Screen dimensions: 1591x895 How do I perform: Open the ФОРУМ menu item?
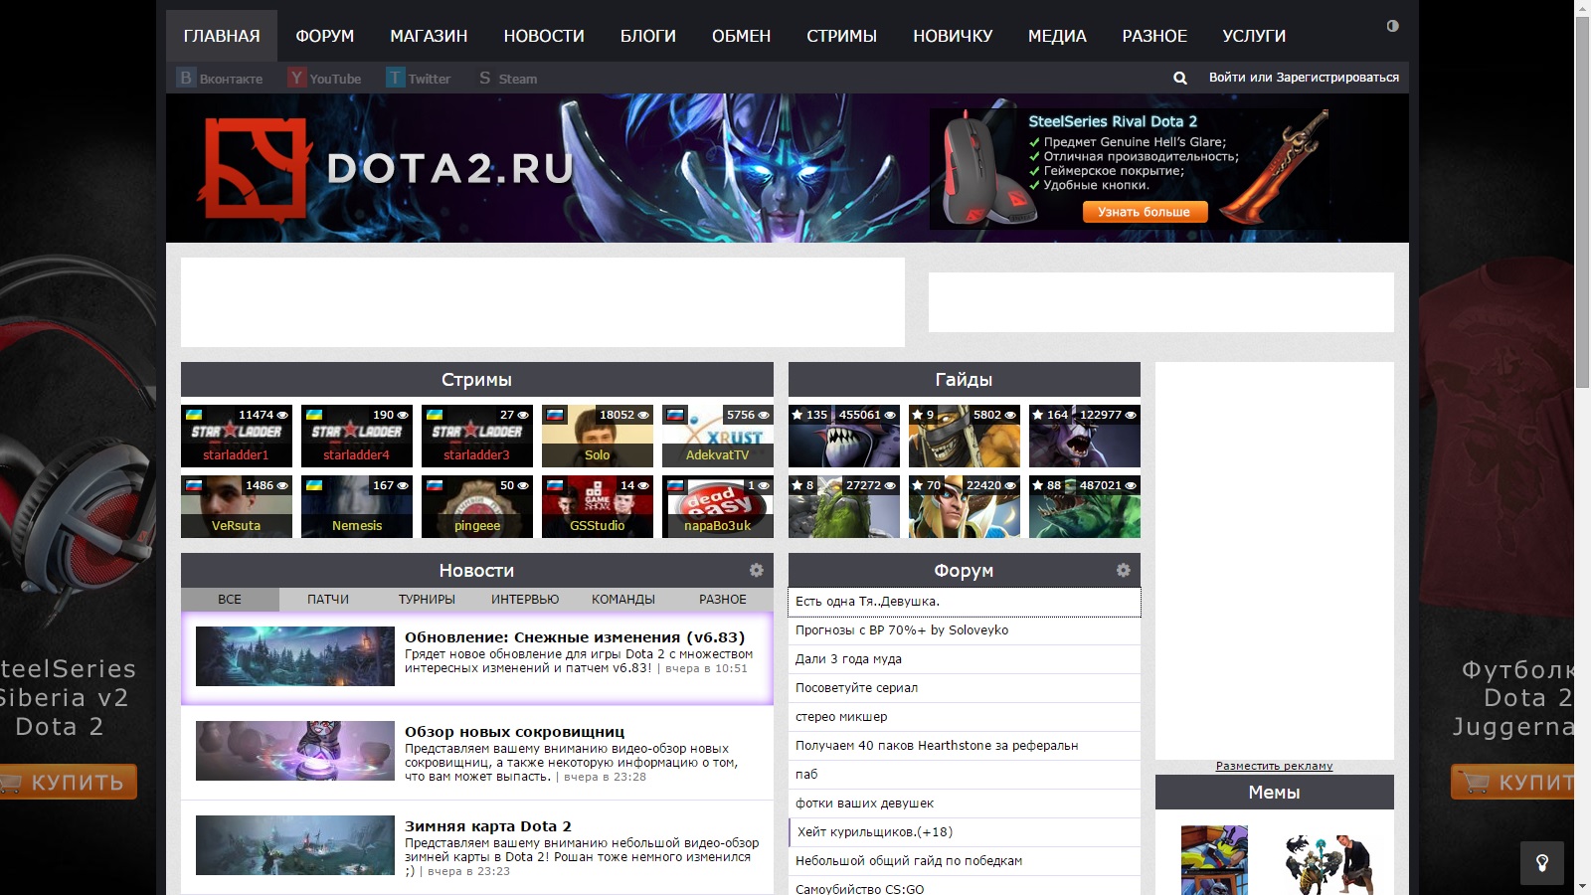pyautogui.click(x=324, y=36)
